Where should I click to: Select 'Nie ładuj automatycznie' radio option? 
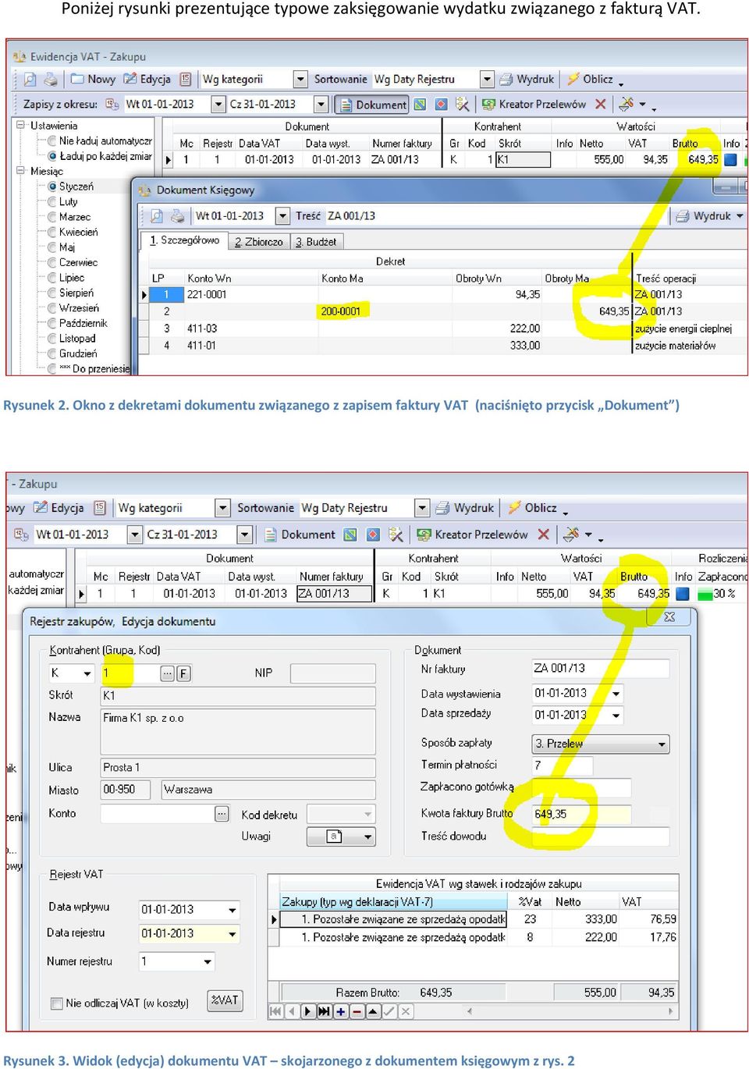[x=52, y=141]
